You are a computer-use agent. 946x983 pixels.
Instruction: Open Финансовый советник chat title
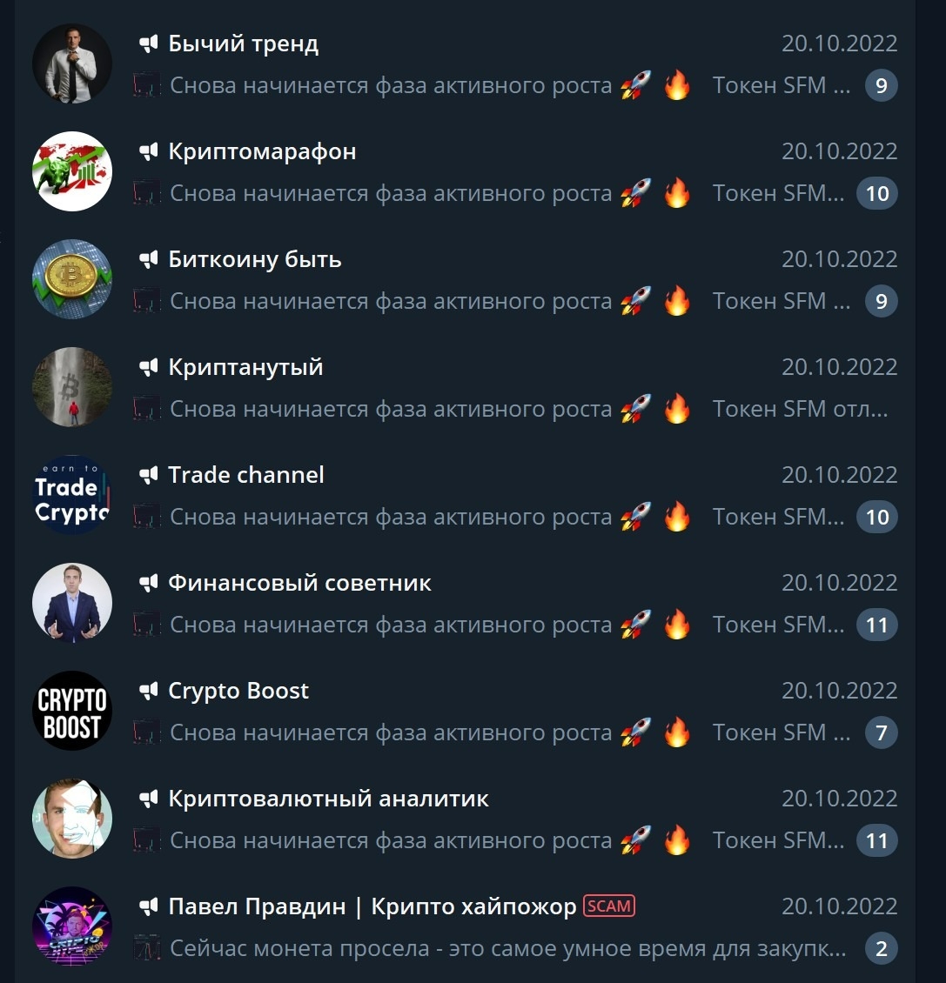click(x=299, y=583)
